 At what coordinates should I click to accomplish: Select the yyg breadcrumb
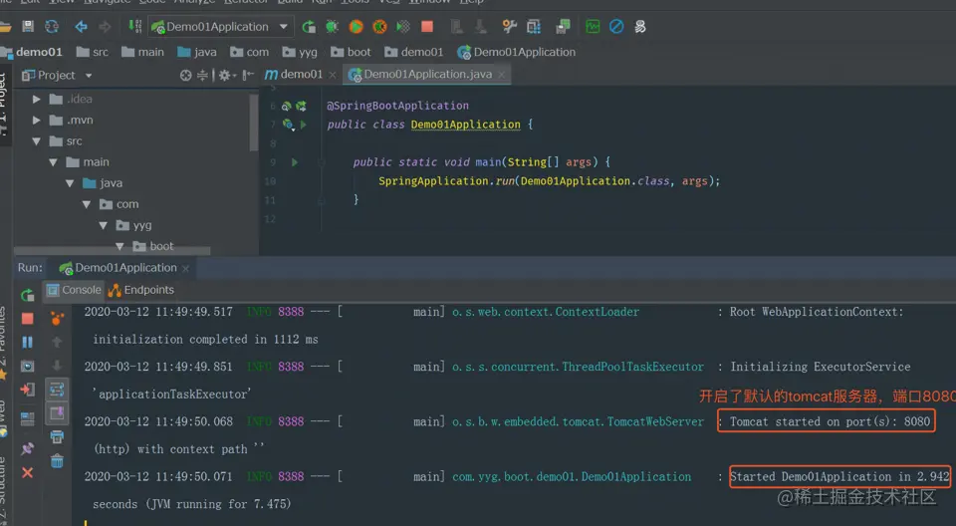click(300, 52)
